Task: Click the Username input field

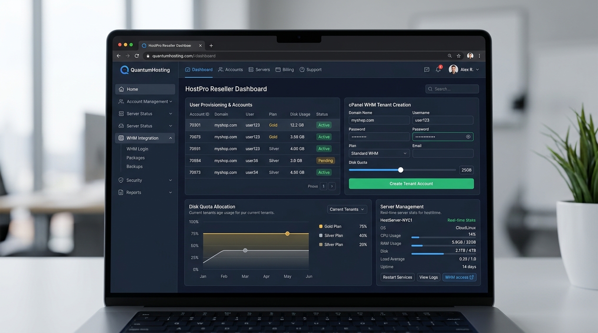Action: pyautogui.click(x=442, y=120)
